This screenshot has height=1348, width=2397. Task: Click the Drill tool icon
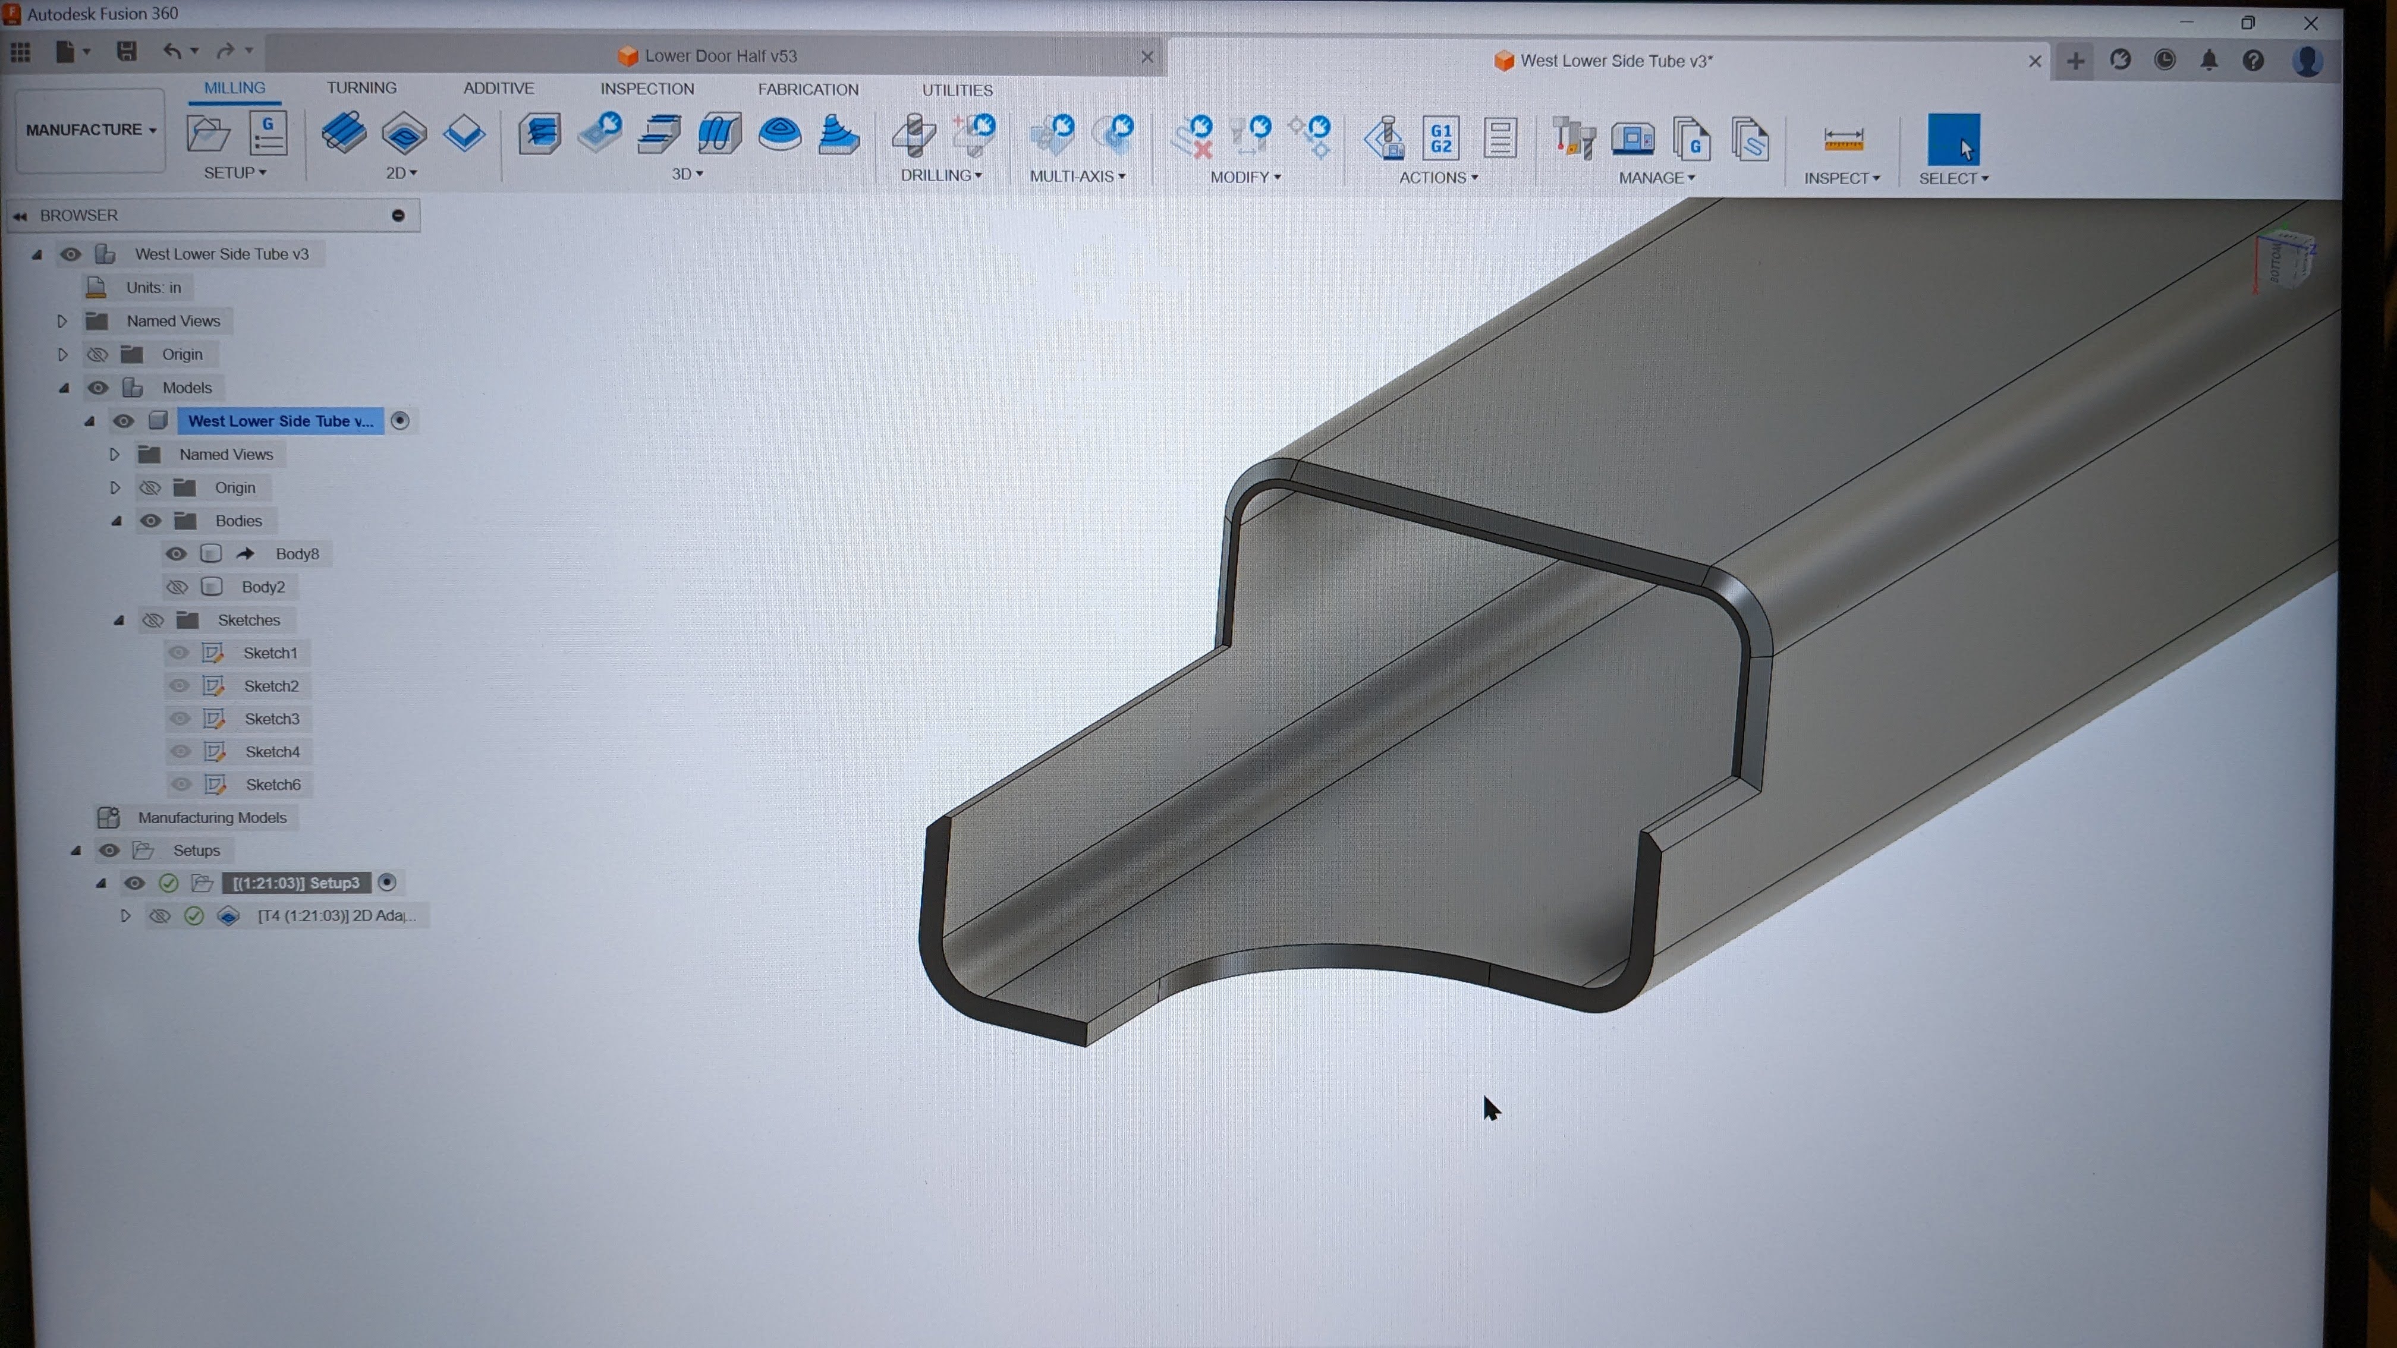[915, 135]
